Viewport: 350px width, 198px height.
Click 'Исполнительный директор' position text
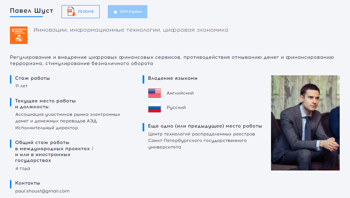pos(47,128)
